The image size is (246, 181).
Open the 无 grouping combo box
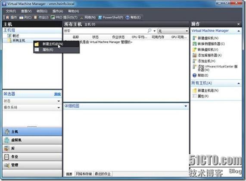coord(173,31)
